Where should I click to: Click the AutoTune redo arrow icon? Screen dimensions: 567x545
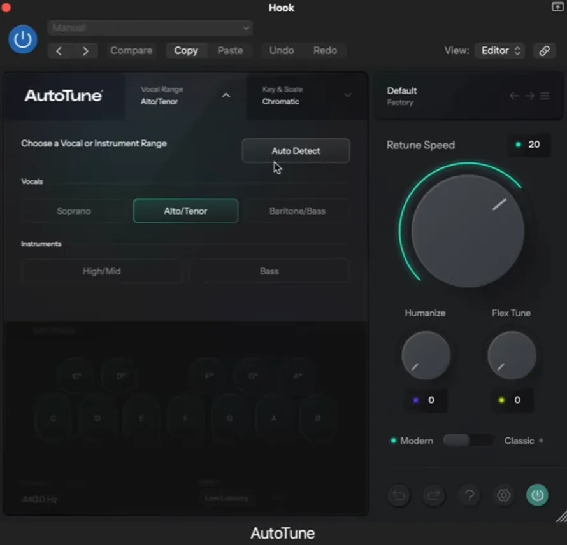coord(434,495)
